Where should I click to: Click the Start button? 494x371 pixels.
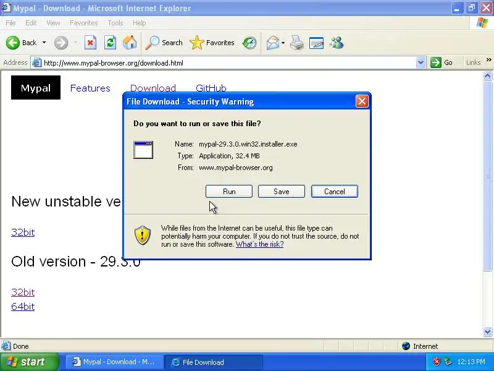[x=29, y=362]
